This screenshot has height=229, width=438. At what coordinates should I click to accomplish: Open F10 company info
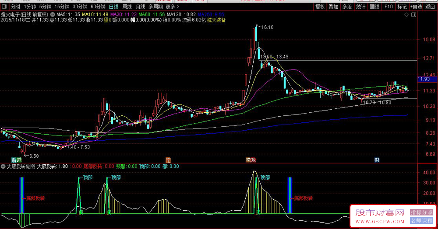point(388,7)
